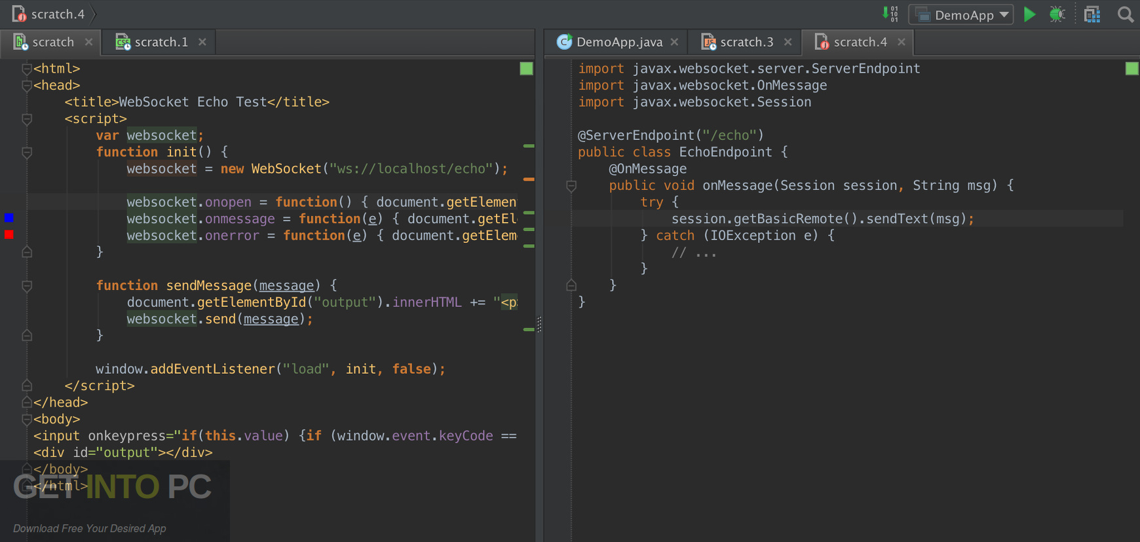
Task: Click scratch.3 tab's file icon
Action: point(708,42)
